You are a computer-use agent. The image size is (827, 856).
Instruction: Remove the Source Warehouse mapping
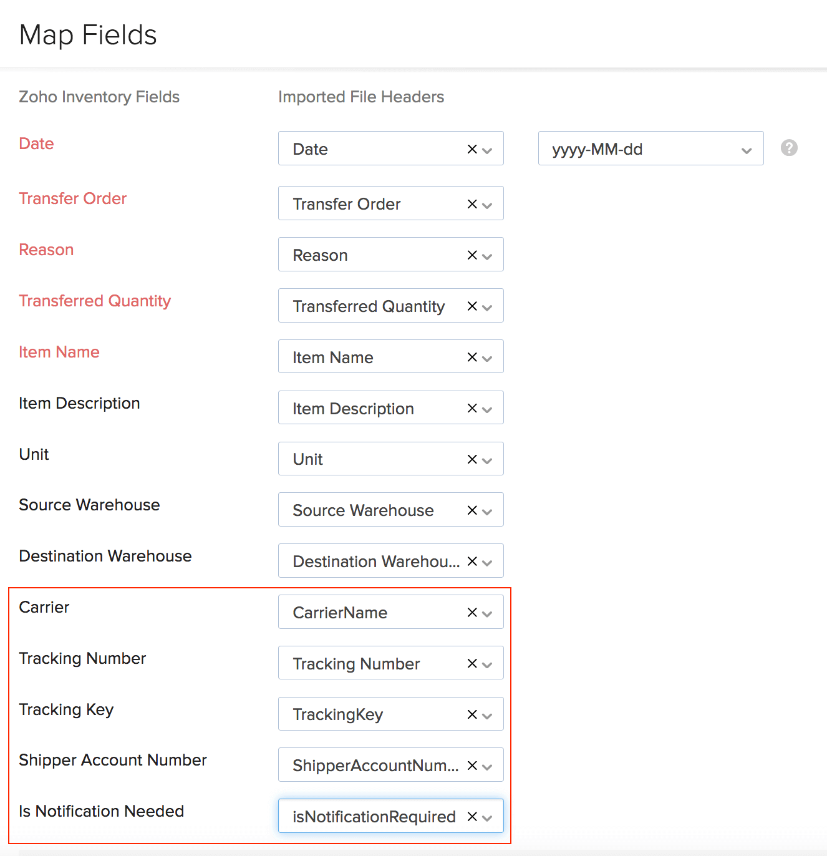coord(471,510)
